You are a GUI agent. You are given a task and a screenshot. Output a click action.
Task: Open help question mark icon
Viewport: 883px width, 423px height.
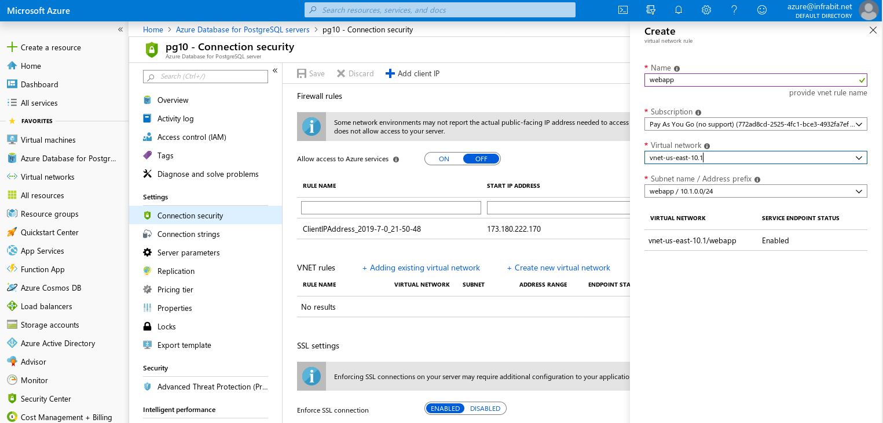pos(734,10)
